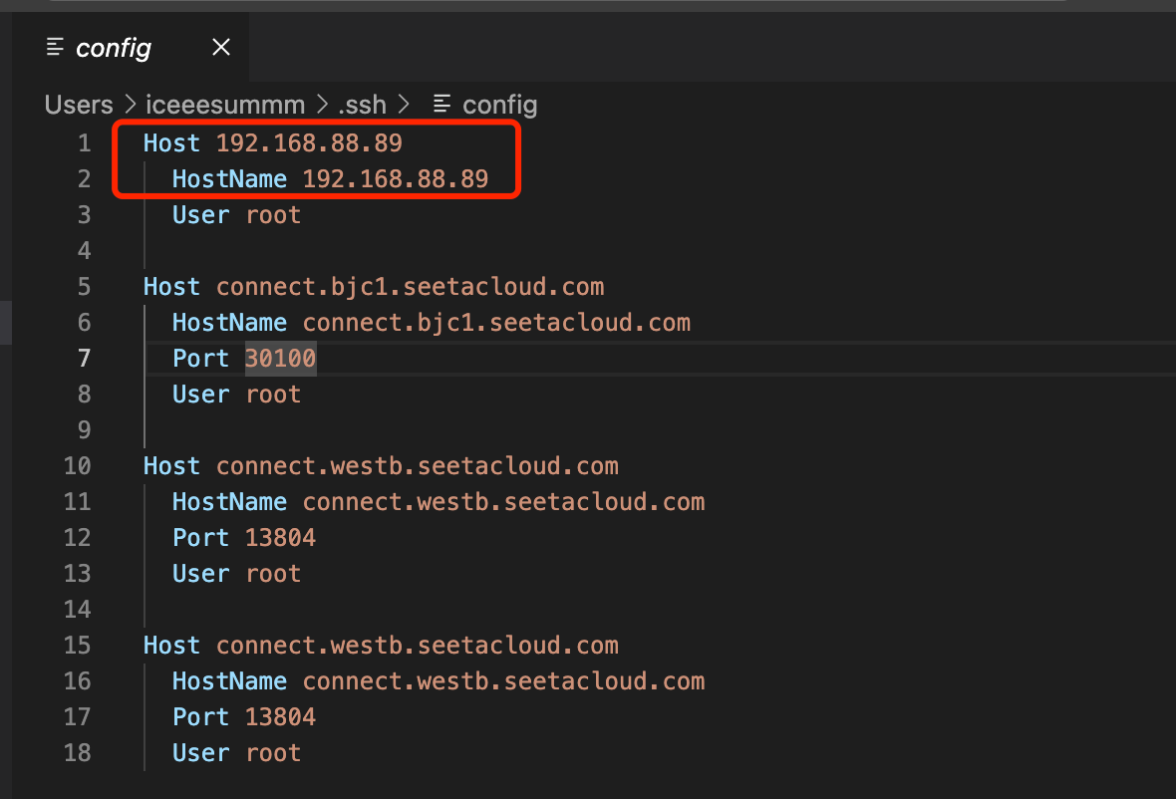Image resolution: width=1176 pixels, height=799 pixels.
Task: Open the iceeesummm breadcrumb item
Action: pyautogui.click(x=225, y=104)
